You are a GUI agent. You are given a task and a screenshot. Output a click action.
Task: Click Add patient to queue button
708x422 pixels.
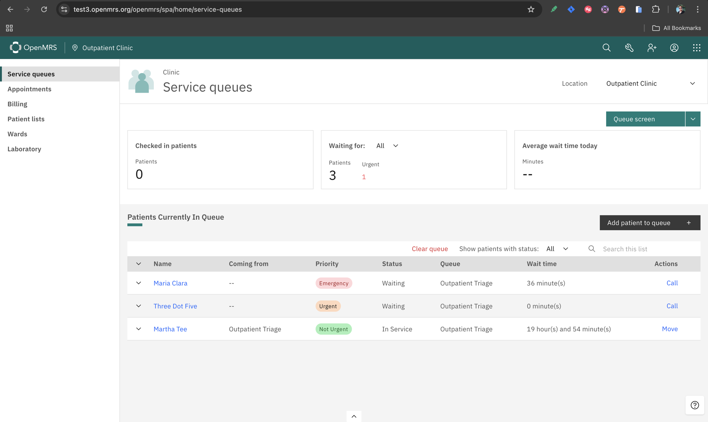point(650,222)
